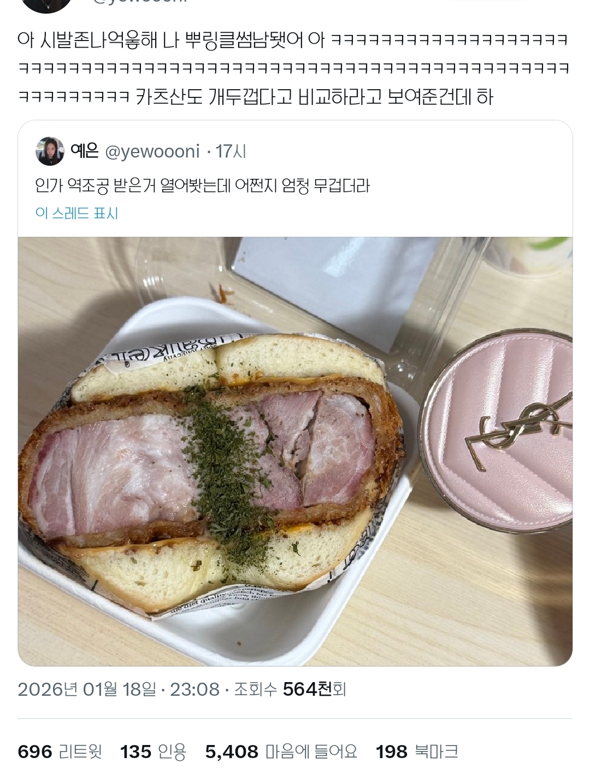Screen dimensions: 590x780
Task: Click the @yewoooni handle in quoted tweet
Action: click(152, 152)
